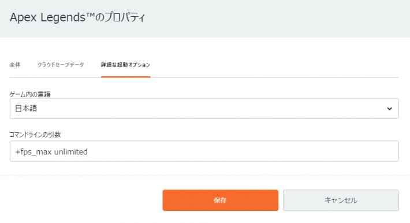The height and width of the screenshot is (223, 410).
Task: Click the 日本語 selected language value
Action: point(26,109)
